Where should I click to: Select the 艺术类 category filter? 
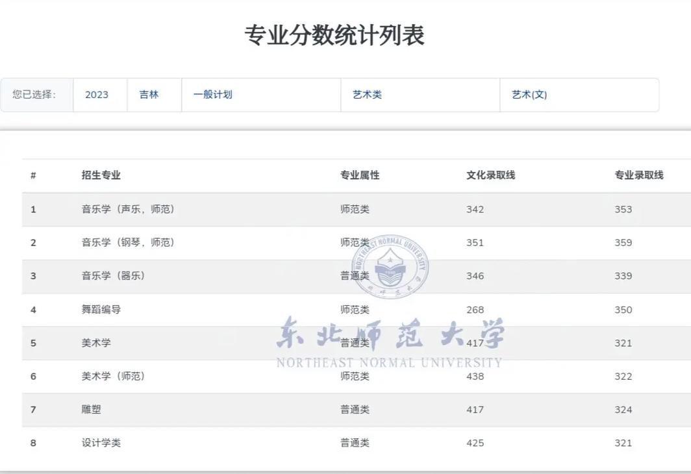point(368,94)
